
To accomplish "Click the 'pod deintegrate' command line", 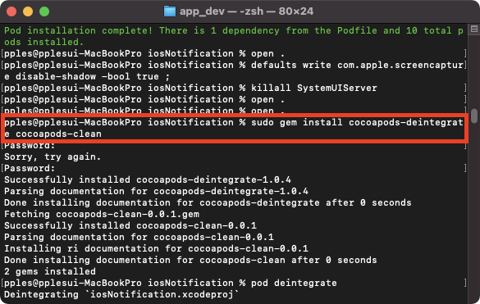I will coord(170,284).
